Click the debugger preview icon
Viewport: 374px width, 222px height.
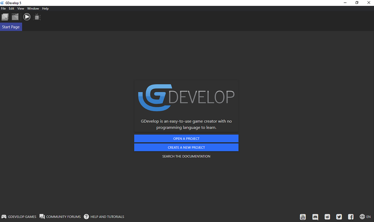[x=37, y=17]
